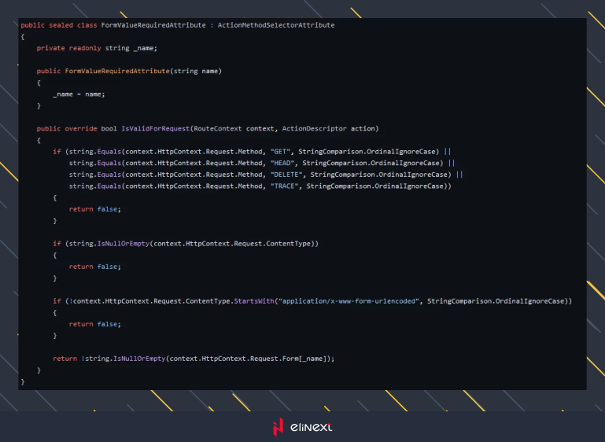Click the StartsWith method call

pos(253,301)
